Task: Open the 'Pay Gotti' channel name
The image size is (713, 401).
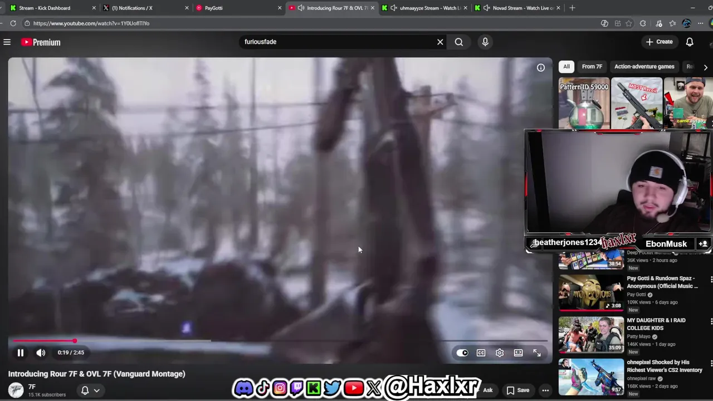Action: click(x=637, y=295)
